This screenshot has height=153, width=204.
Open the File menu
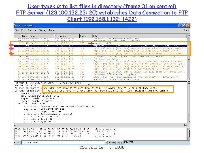pyautogui.click(x=17, y=30)
